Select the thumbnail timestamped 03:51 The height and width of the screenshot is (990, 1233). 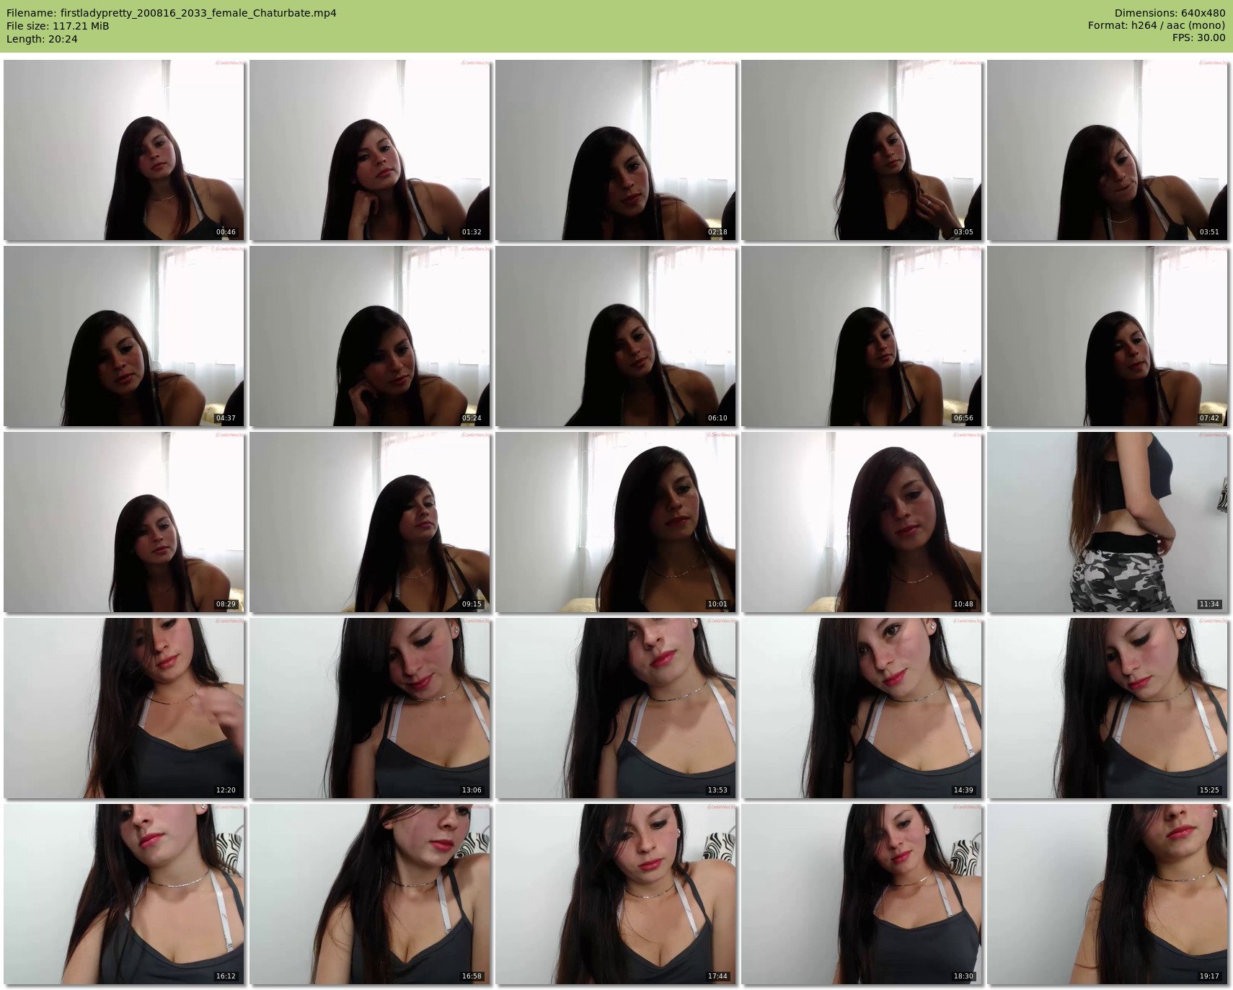(1107, 150)
